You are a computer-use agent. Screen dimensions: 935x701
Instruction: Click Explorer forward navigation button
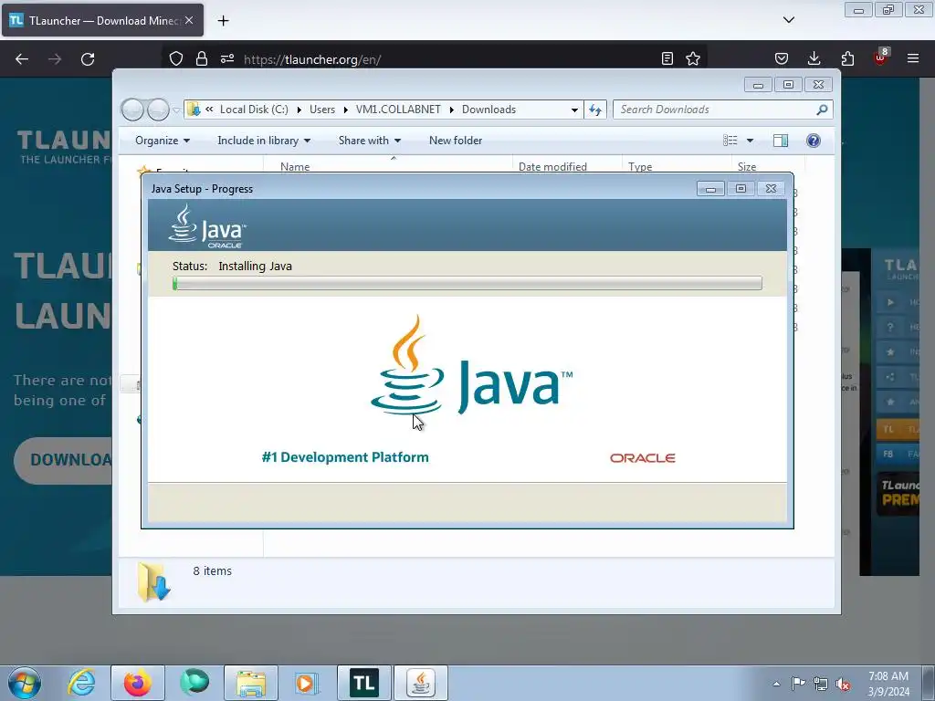click(158, 110)
